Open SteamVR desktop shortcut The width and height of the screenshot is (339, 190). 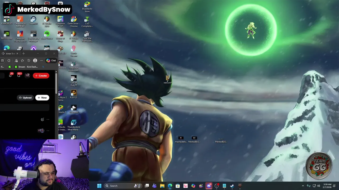(33, 21)
